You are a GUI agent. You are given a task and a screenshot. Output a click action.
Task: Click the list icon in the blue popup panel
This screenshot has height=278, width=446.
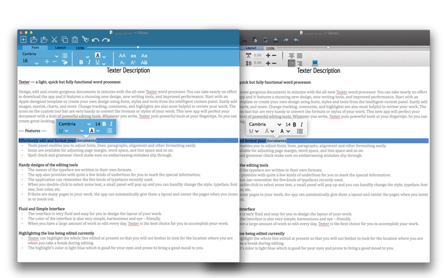click(109, 131)
